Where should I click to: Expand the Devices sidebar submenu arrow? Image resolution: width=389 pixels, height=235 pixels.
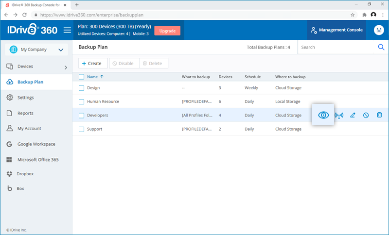click(66, 67)
